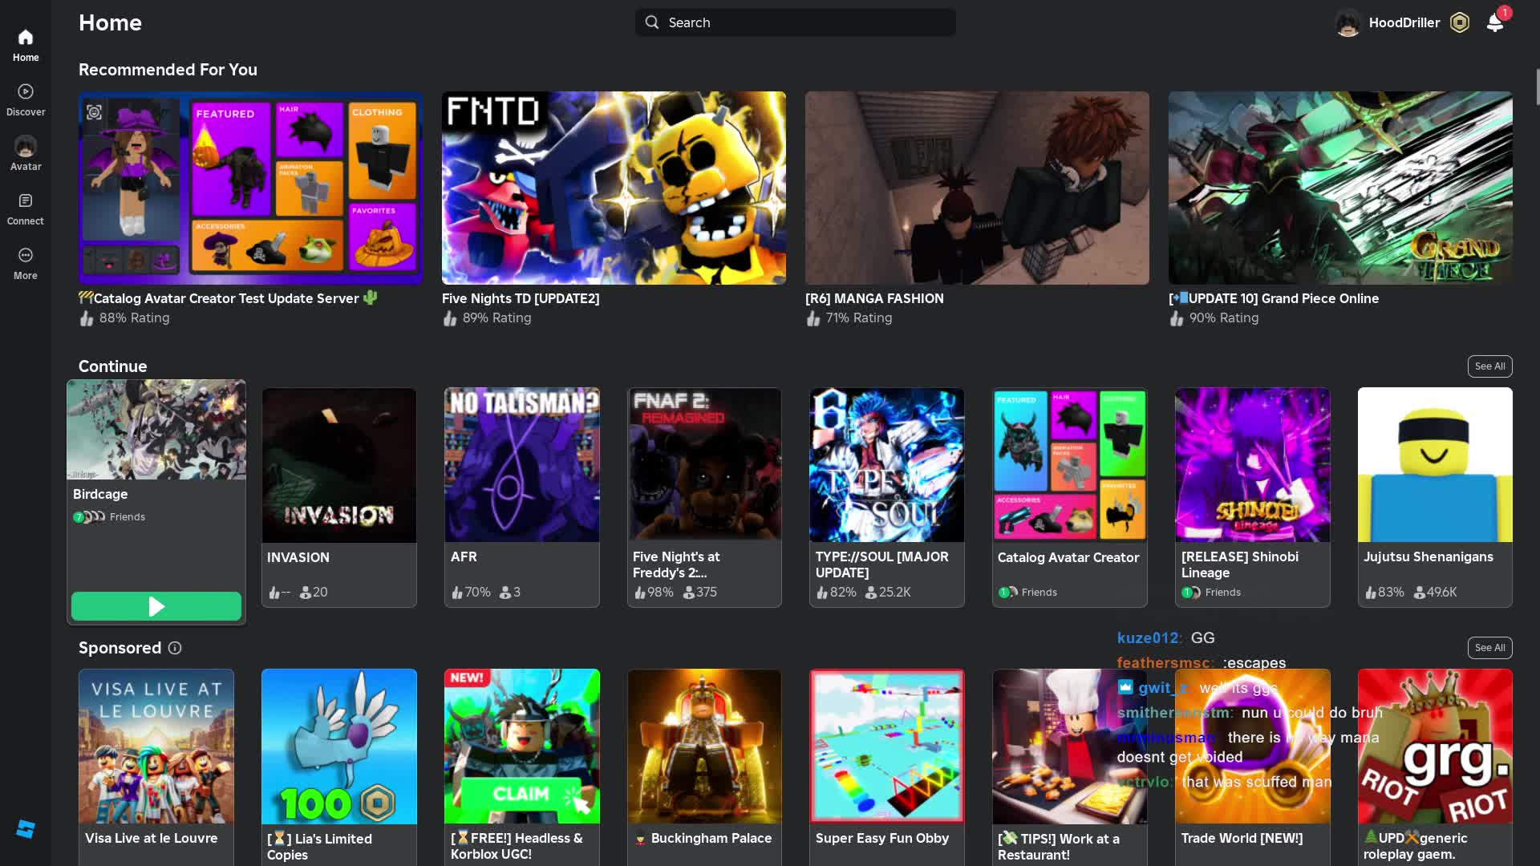The image size is (1540, 866).
Task: Click thumbs-up icon on Jujutsu Shenanigans
Action: coord(1371,593)
